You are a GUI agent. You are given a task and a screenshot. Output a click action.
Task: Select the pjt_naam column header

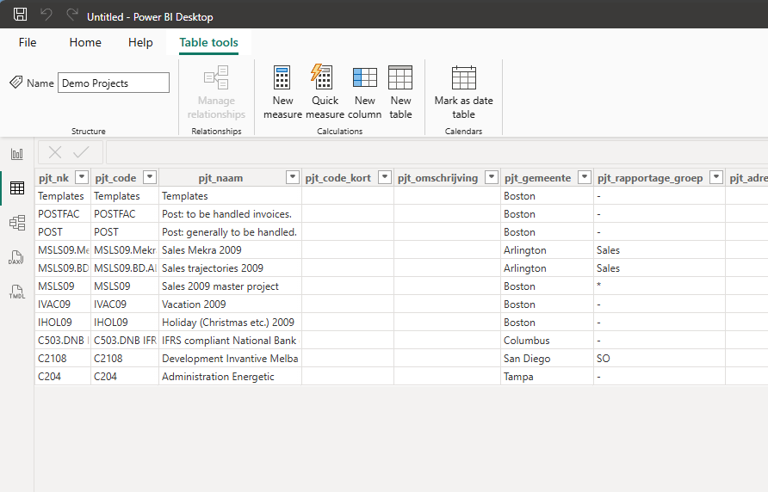coord(220,178)
